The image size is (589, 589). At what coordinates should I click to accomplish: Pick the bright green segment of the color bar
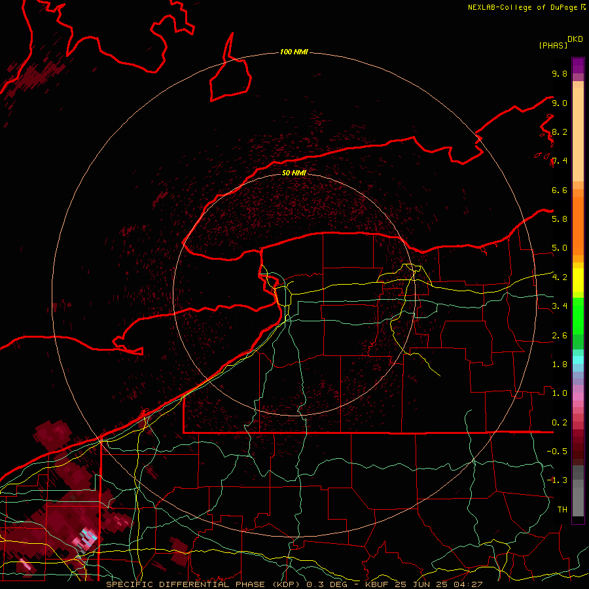pos(578,316)
